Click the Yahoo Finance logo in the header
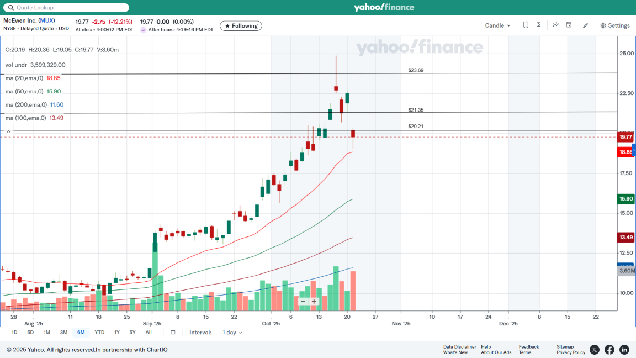The width and height of the screenshot is (636, 358). (384, 7)
